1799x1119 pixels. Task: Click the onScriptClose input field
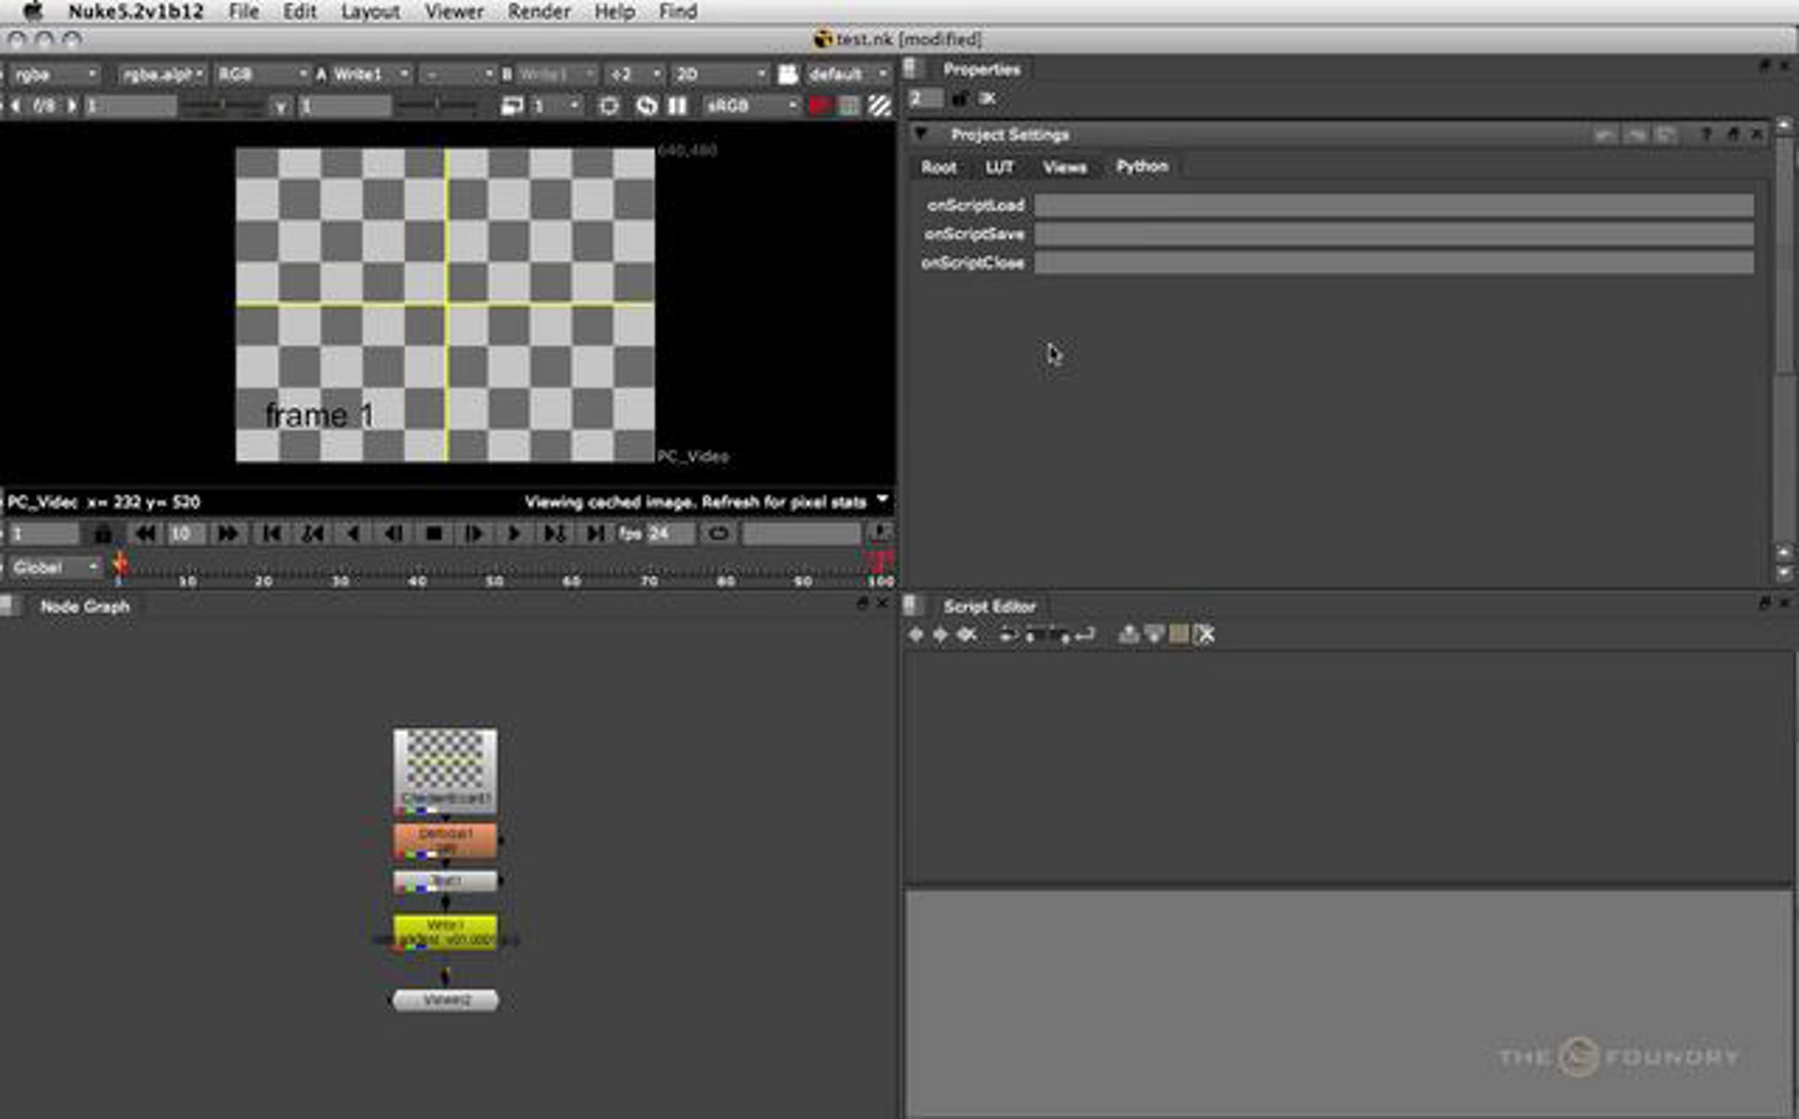(x=1394, y=263)
